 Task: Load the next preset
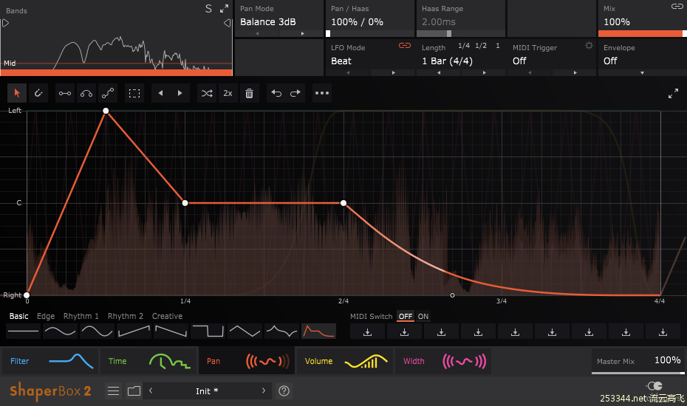coord(263,390)
